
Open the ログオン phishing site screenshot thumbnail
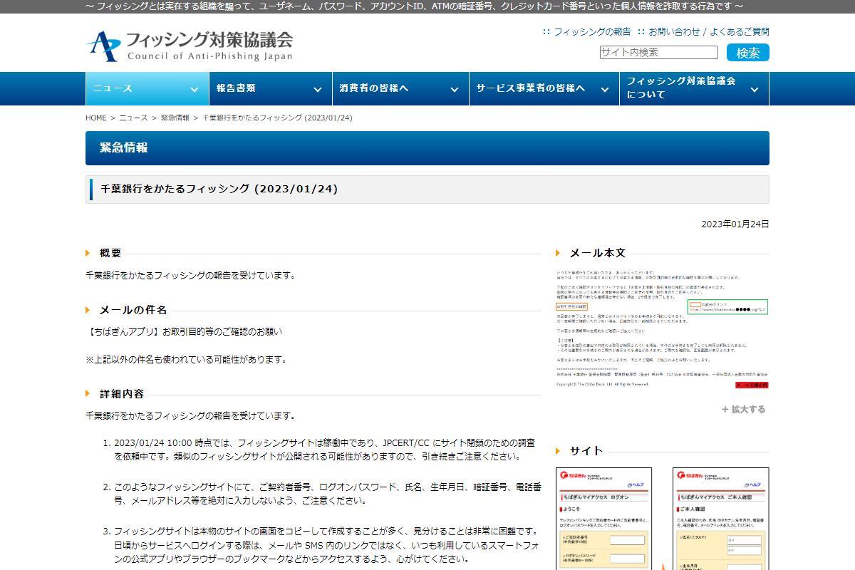pos(604,519)
